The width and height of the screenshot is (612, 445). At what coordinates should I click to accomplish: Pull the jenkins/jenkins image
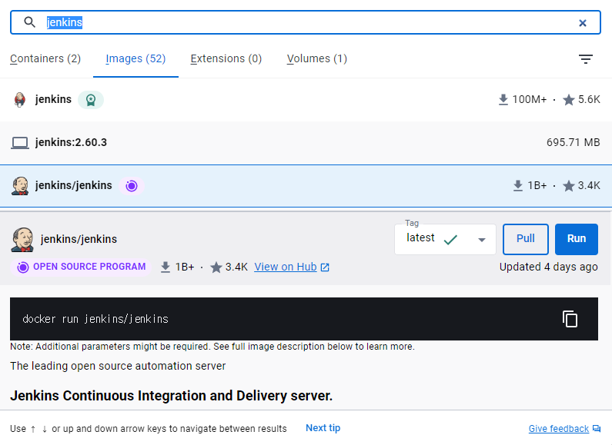click(525, 239)
